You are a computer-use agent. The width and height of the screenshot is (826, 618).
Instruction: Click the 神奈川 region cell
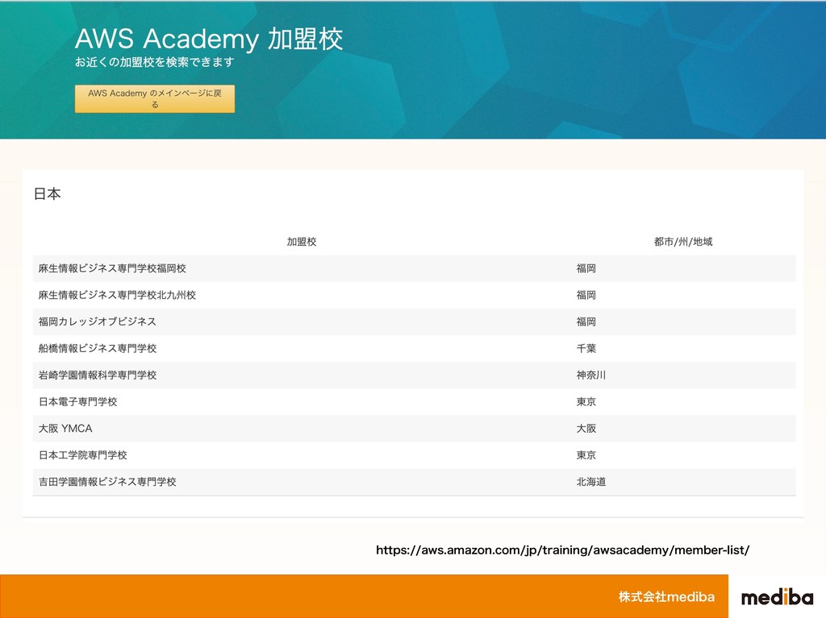click(591, 375)
